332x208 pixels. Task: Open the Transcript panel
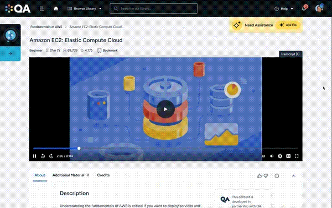290,54
